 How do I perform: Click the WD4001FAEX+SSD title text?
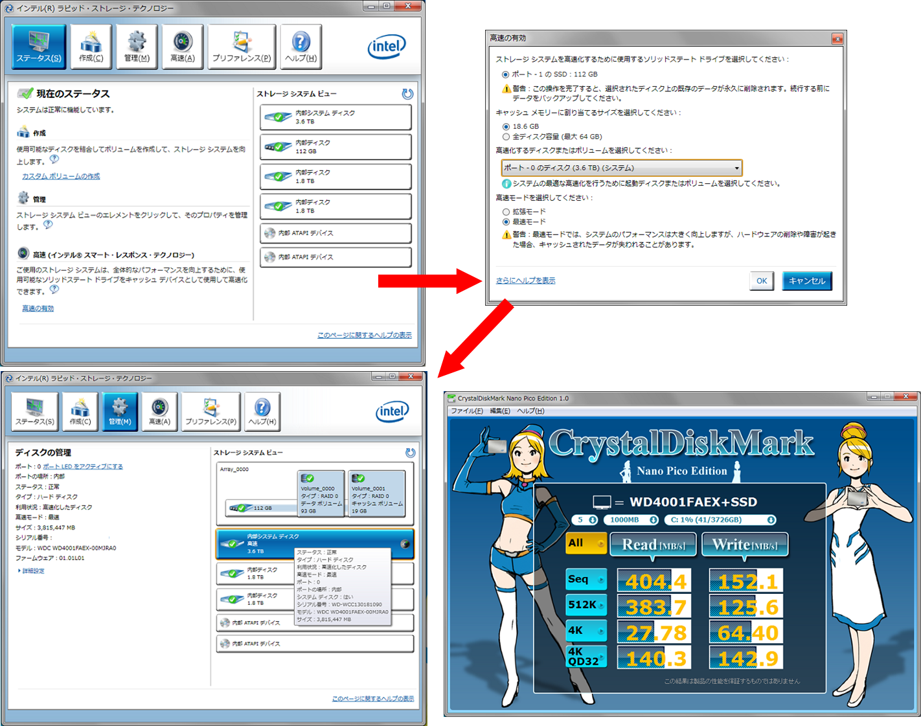(x=693, y=502)
